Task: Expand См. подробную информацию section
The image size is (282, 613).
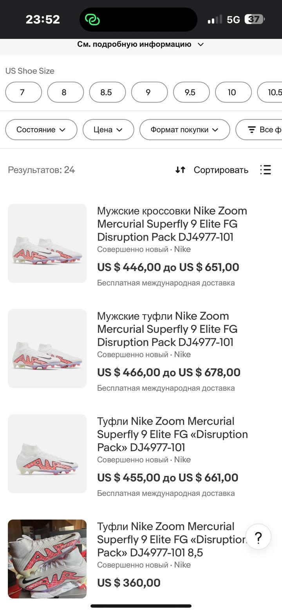Action: click(140, 44)
